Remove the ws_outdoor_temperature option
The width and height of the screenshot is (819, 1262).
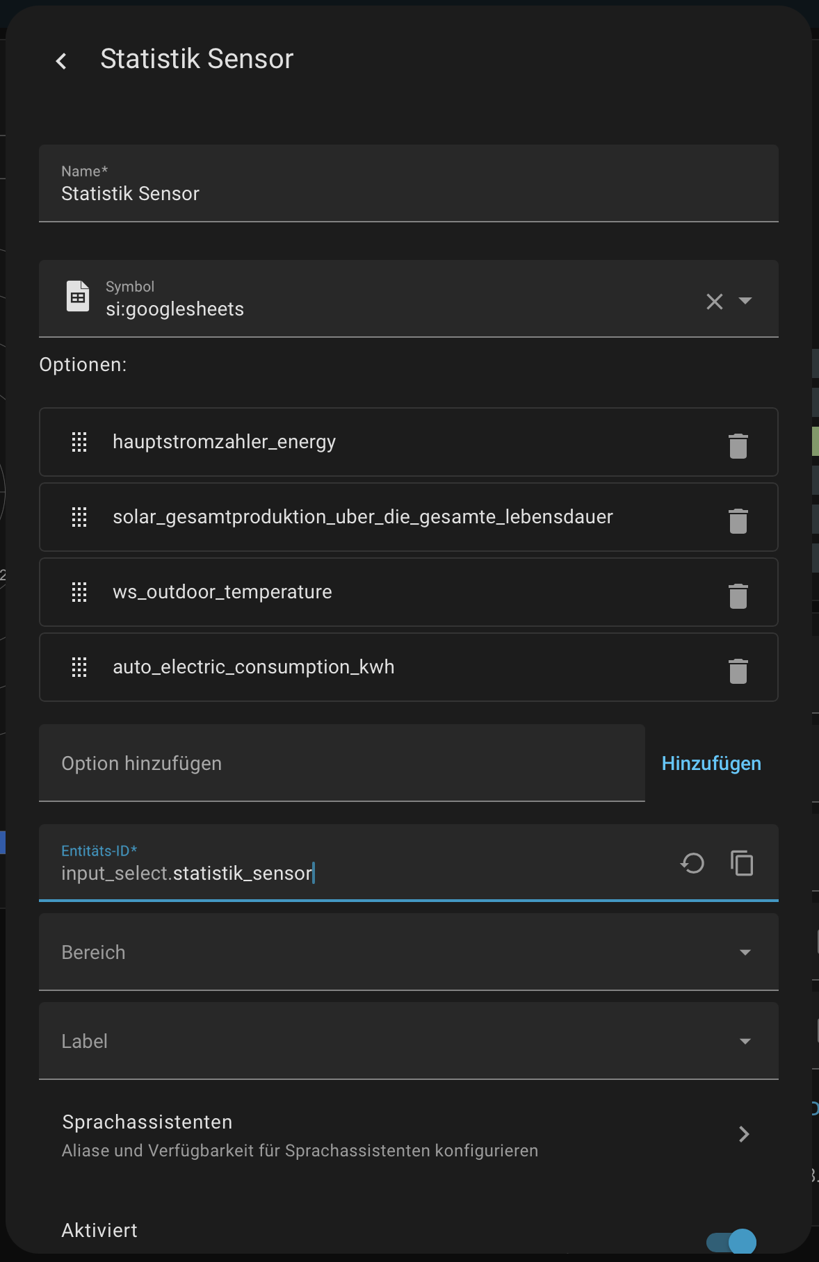tap(738, 596)
